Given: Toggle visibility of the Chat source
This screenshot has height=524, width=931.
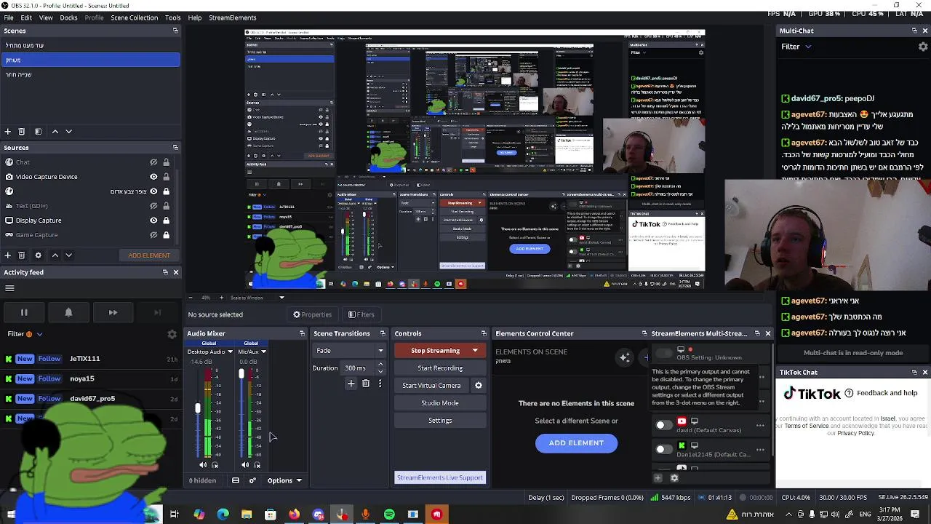Looking at the screenshot, I should [153, 162].
